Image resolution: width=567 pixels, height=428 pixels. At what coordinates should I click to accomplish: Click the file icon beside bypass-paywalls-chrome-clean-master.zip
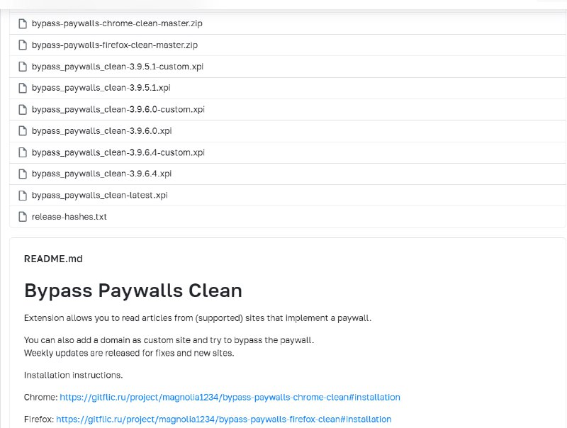click(x=22, y=23)
